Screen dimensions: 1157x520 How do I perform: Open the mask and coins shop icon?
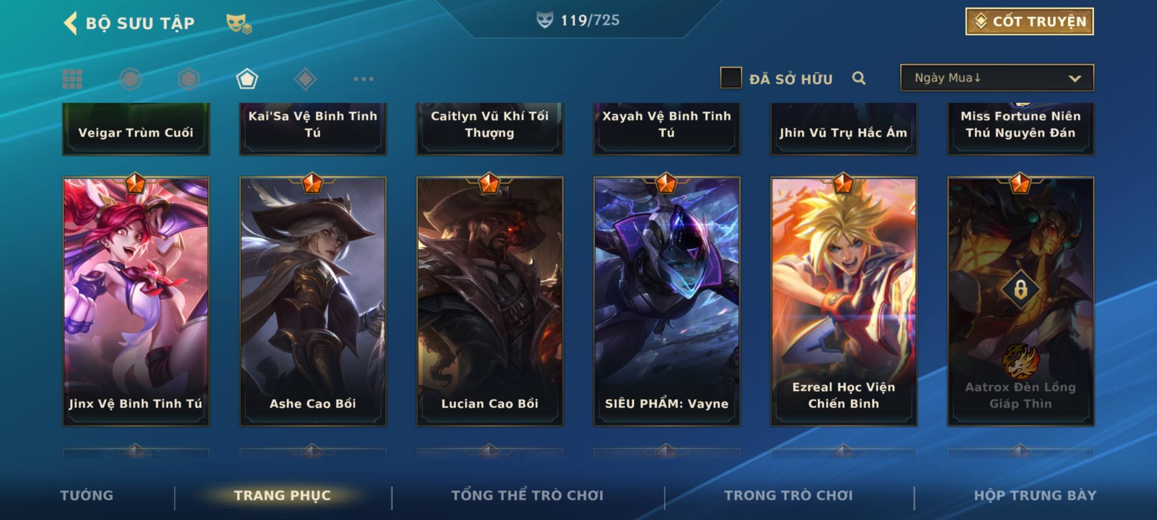pyautogui.click(x=239, y=24)
